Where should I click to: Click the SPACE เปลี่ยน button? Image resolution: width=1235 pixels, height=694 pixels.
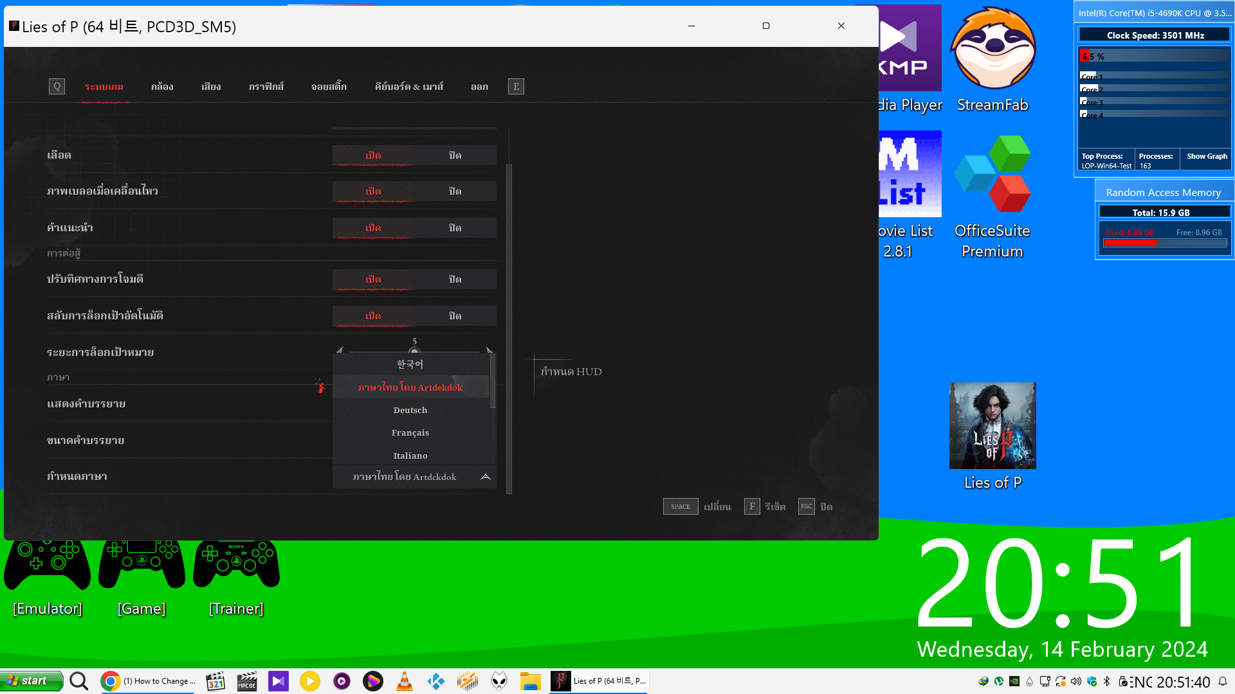tap(697, 506)
